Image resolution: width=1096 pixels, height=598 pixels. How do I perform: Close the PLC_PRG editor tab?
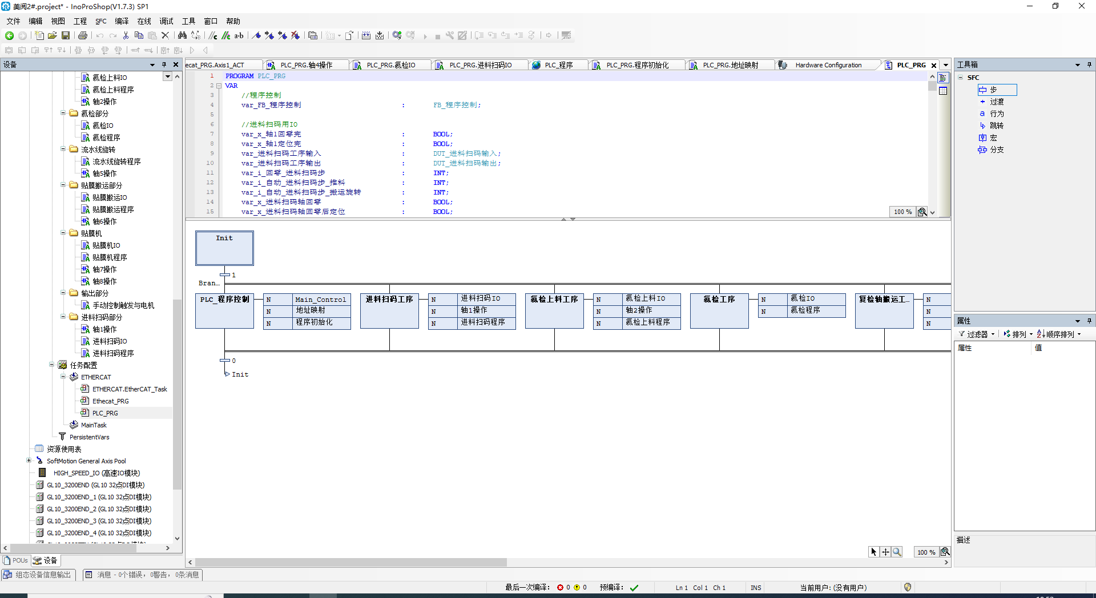pyautogui.click(x=934, y=65)
